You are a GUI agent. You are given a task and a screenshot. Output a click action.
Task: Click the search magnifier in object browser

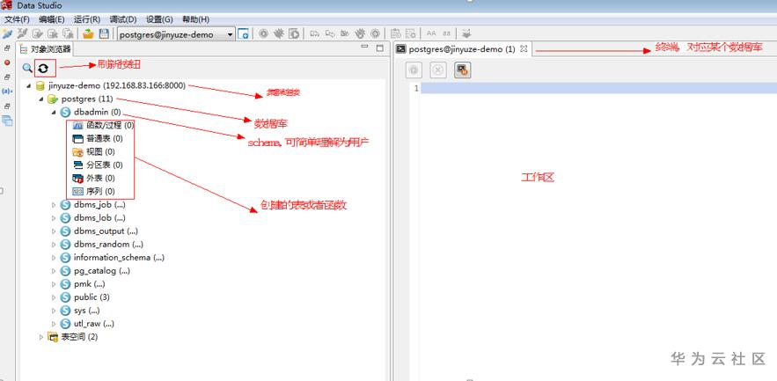coord(27,68)
